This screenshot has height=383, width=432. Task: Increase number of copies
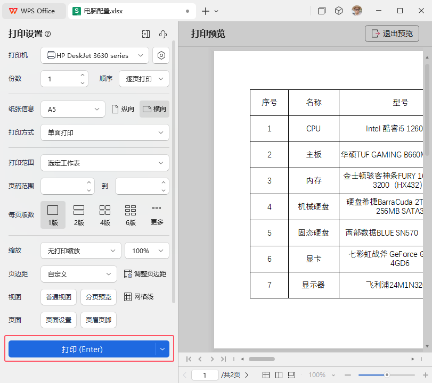click(83, 75)
